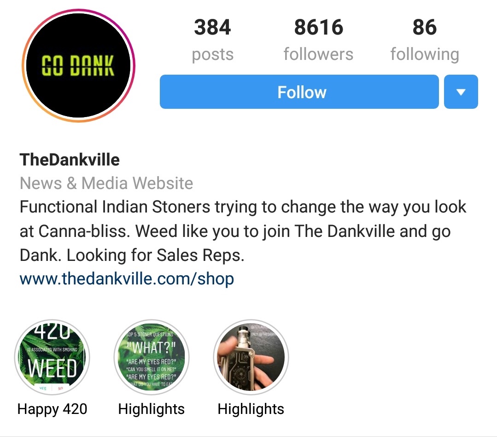Image resolution: width=497 pixels, height=437 pixels.
Task: Tap the rightmost Highlights label
Action: pos(251,409)
